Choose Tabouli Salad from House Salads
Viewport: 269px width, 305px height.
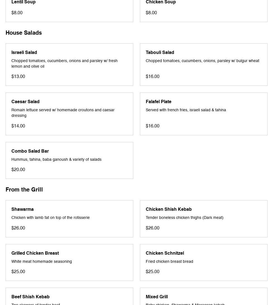point(160,52)
